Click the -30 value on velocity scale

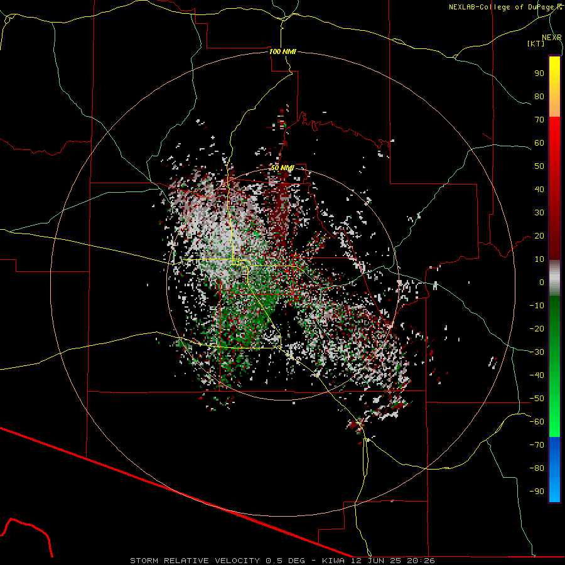(537, 352)
